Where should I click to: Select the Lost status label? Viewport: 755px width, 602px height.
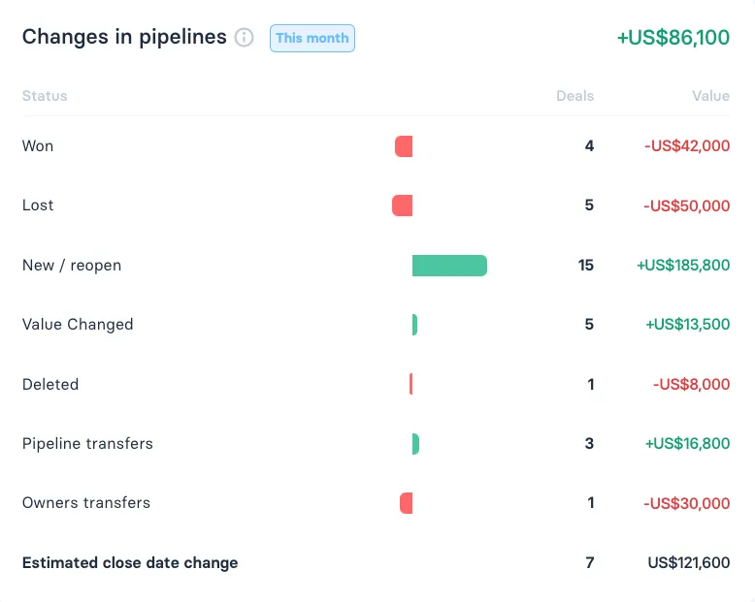coord(38,206)
